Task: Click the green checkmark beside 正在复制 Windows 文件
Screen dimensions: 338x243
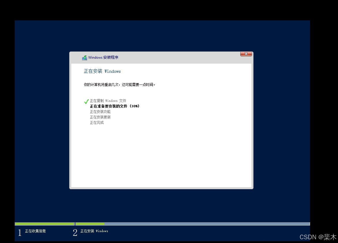Action: [87, 102]
